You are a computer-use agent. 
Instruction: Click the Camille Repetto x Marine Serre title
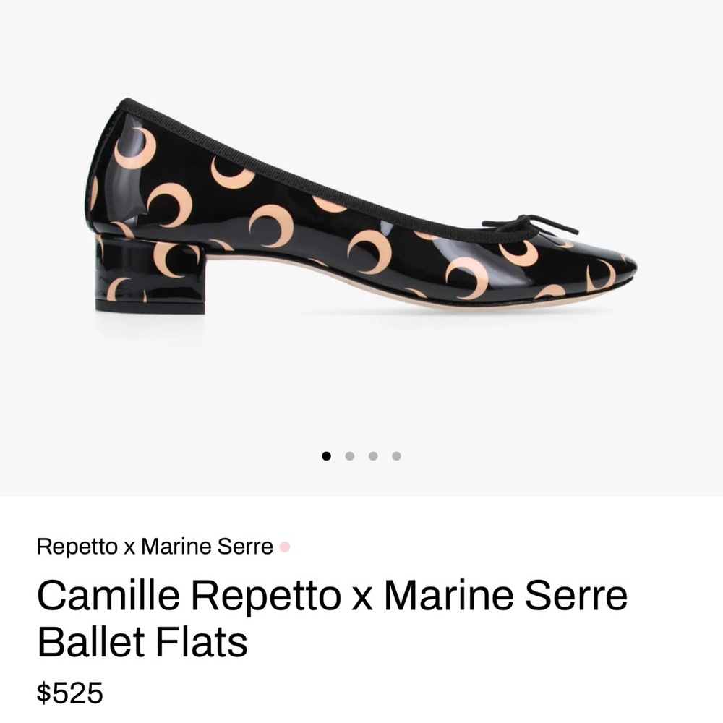click(x=332, y=594)
